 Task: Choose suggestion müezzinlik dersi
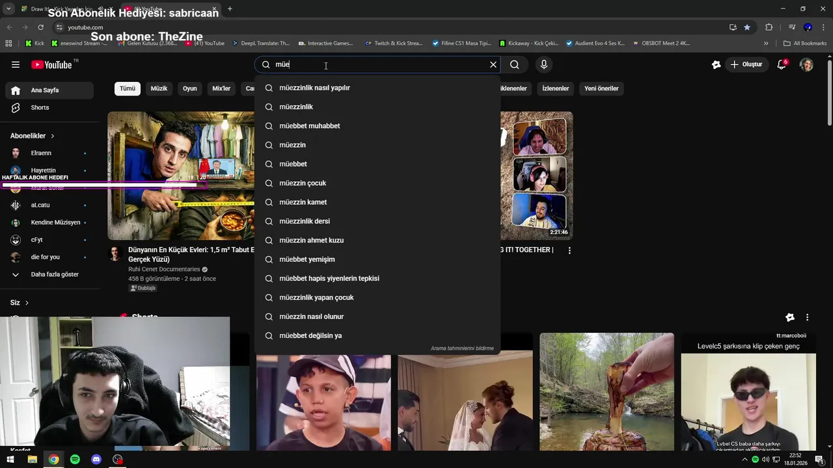[x=377, y=221]
